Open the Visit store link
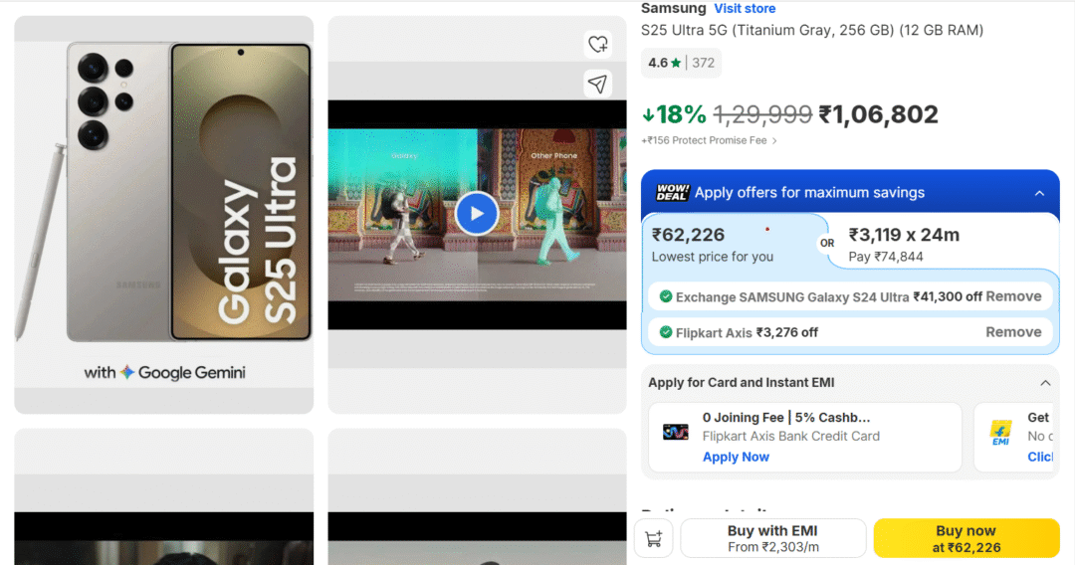Screen dimensions: 1075x565 tap(745, 9)
